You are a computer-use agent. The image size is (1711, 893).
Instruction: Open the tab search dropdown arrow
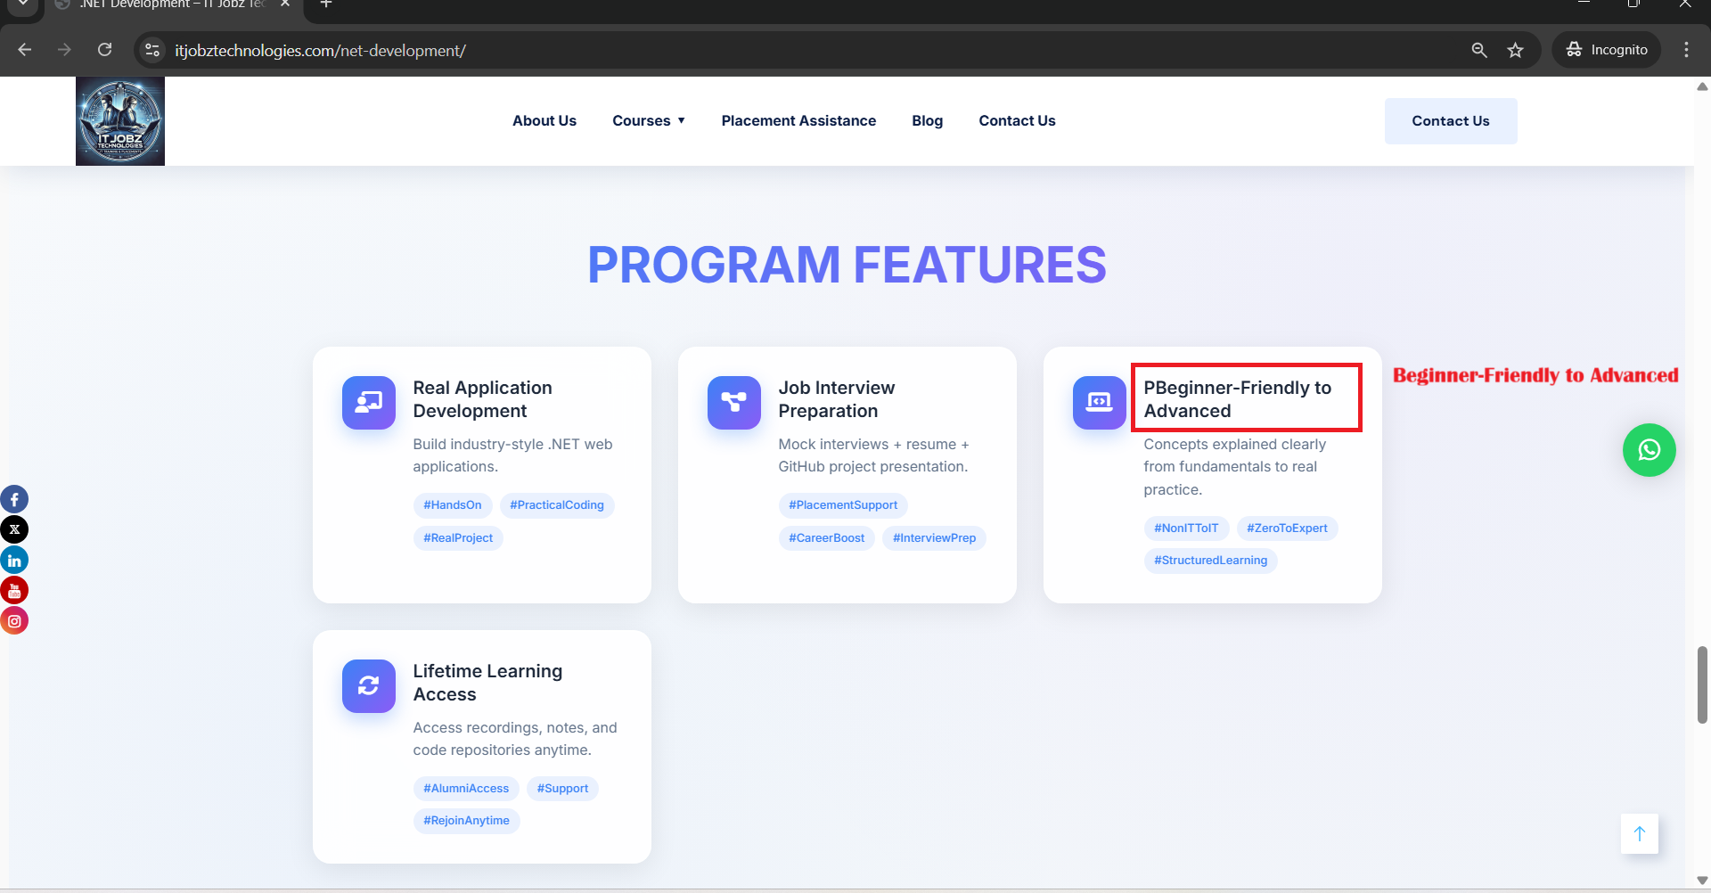tap(23, 4)
